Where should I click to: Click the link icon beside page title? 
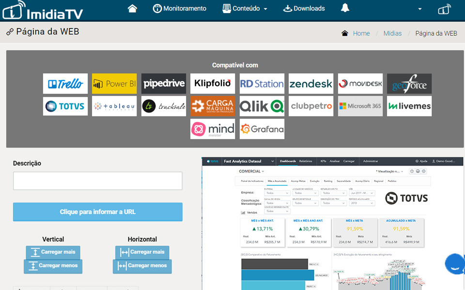[10, 32]
